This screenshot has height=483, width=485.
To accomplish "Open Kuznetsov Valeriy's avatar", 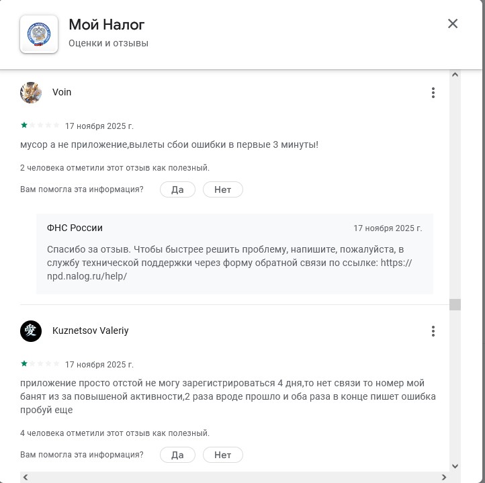I will tap(31, 331).
